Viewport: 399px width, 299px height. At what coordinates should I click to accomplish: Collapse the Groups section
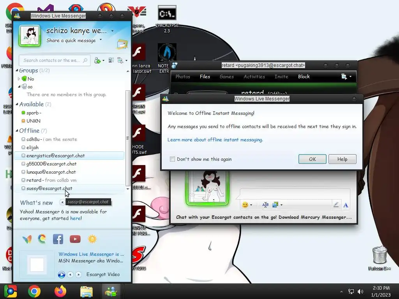(x=17, y=70)
